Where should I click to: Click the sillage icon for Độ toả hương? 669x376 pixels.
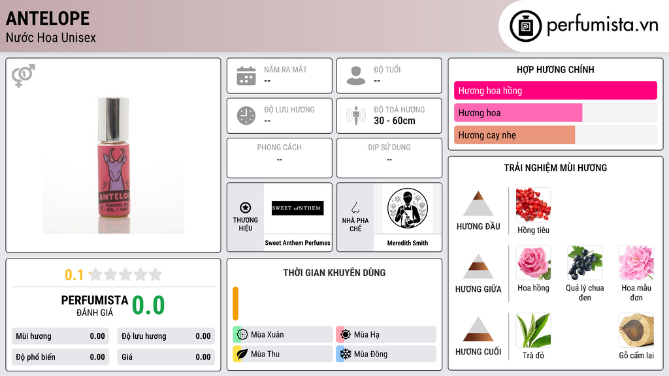[x=356, y=116]
